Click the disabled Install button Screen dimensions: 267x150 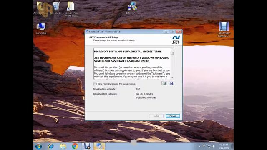point(156,116)
